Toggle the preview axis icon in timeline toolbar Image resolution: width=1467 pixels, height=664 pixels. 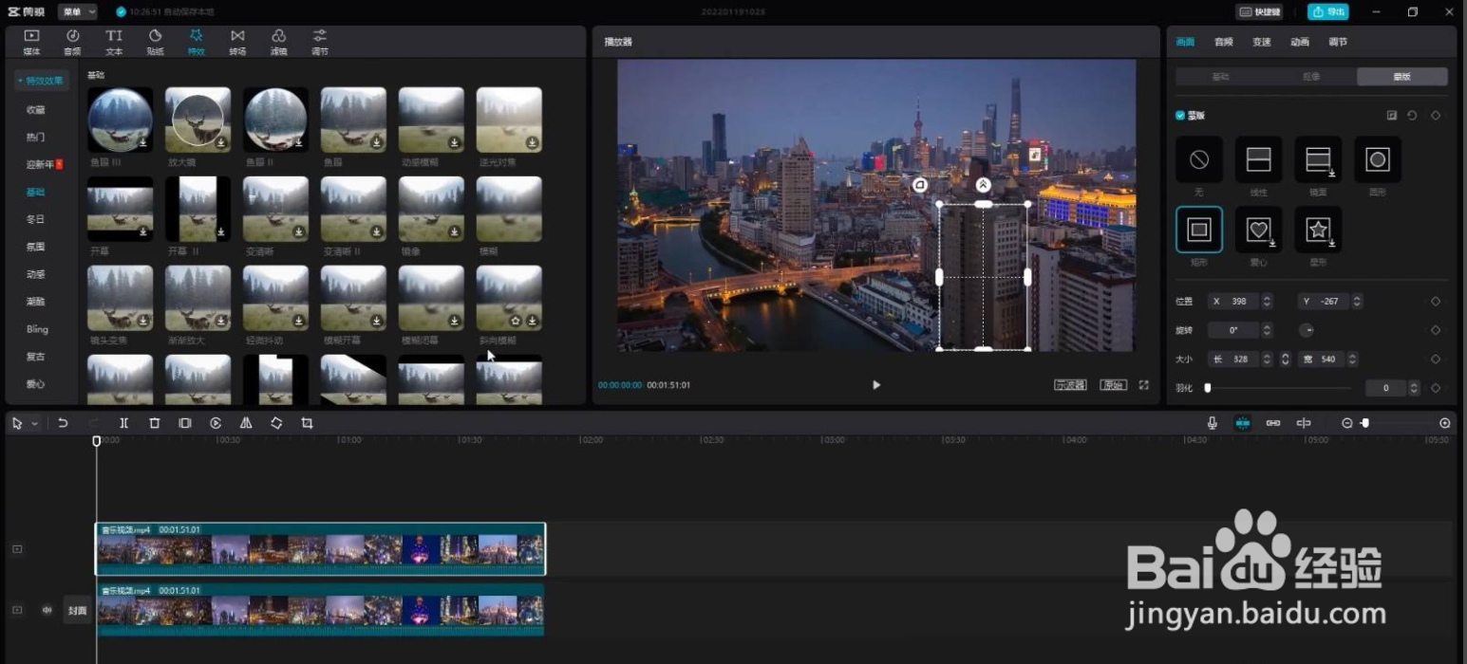coord(1304,423)
